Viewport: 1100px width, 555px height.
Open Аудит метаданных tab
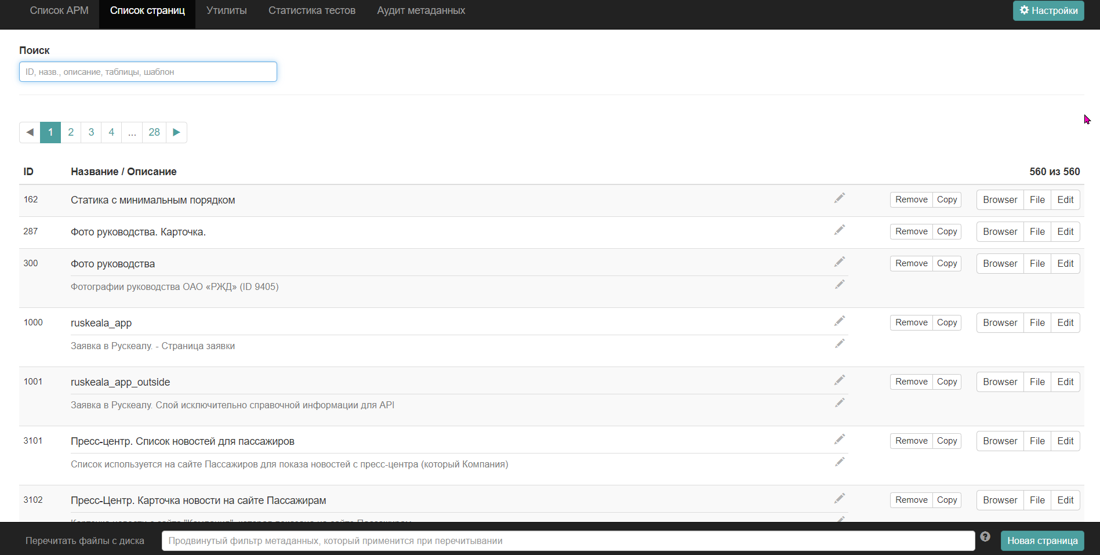coord(421,10)
